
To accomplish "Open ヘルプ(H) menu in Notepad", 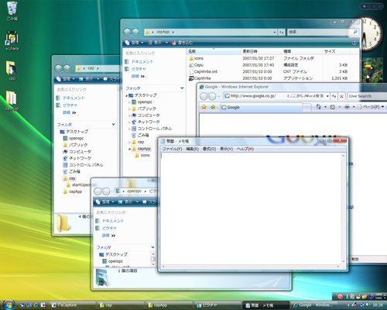I will [x=245, y=149].
